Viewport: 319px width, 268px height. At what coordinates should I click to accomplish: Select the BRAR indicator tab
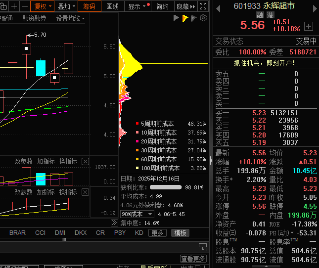pos(17,233)
